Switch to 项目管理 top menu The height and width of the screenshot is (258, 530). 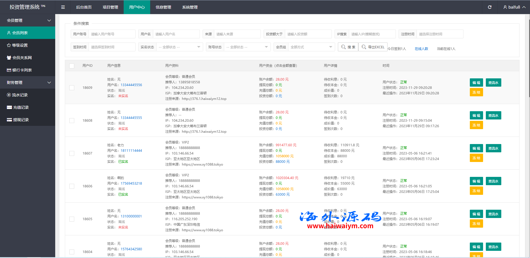pos(110,7)
